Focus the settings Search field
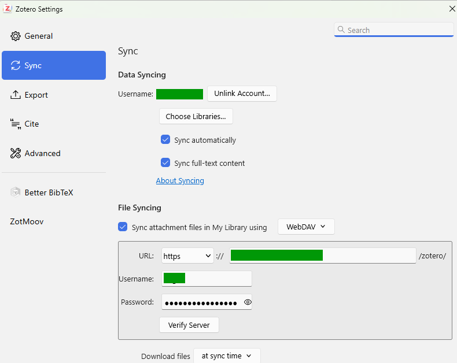The image size is (457, 363). 394,29
